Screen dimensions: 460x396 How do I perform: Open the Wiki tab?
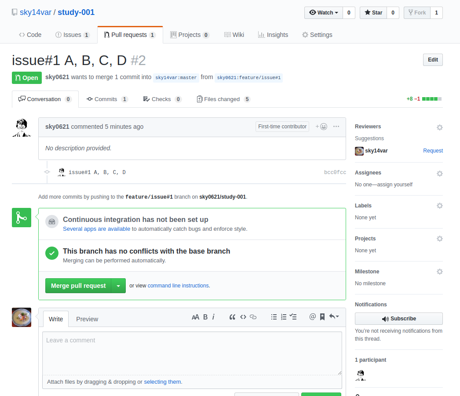(x=234, y=35)
